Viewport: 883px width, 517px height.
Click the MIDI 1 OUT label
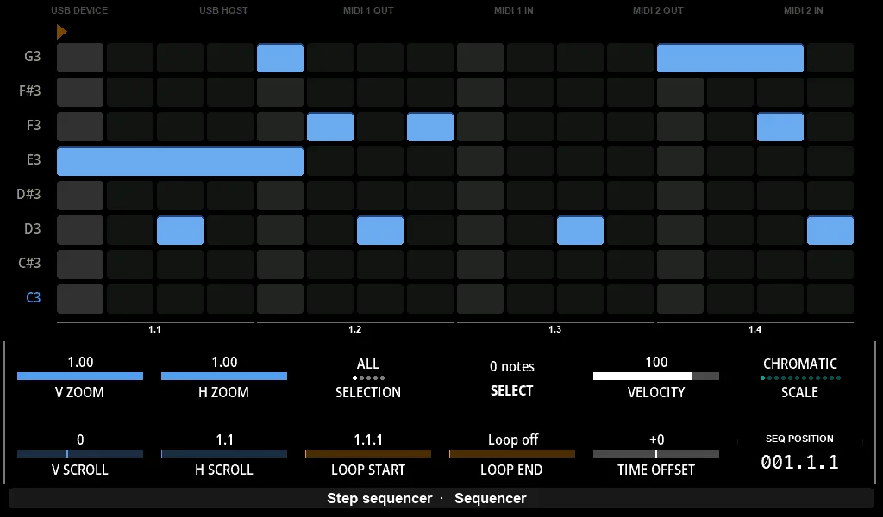(x=368, y=10)
